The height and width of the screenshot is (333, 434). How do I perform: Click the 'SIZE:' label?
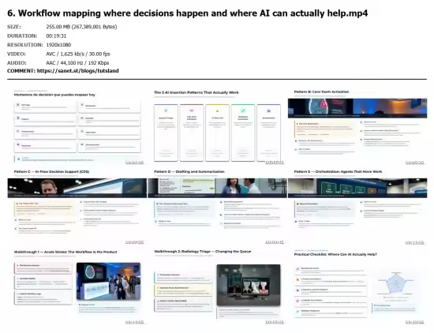[x=14, y=27]
